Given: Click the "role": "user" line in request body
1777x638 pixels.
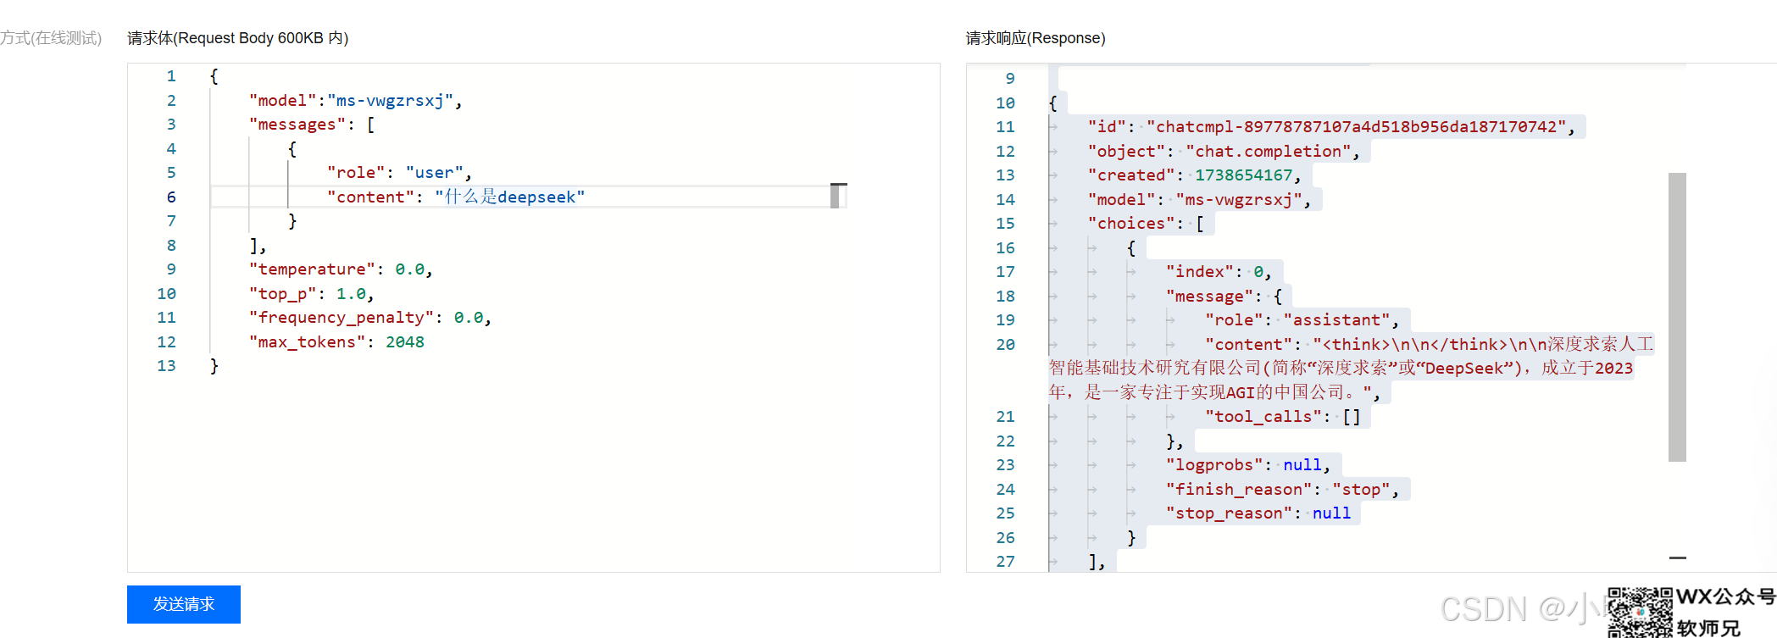Looking at the screenshot, I should click(399, 173).
